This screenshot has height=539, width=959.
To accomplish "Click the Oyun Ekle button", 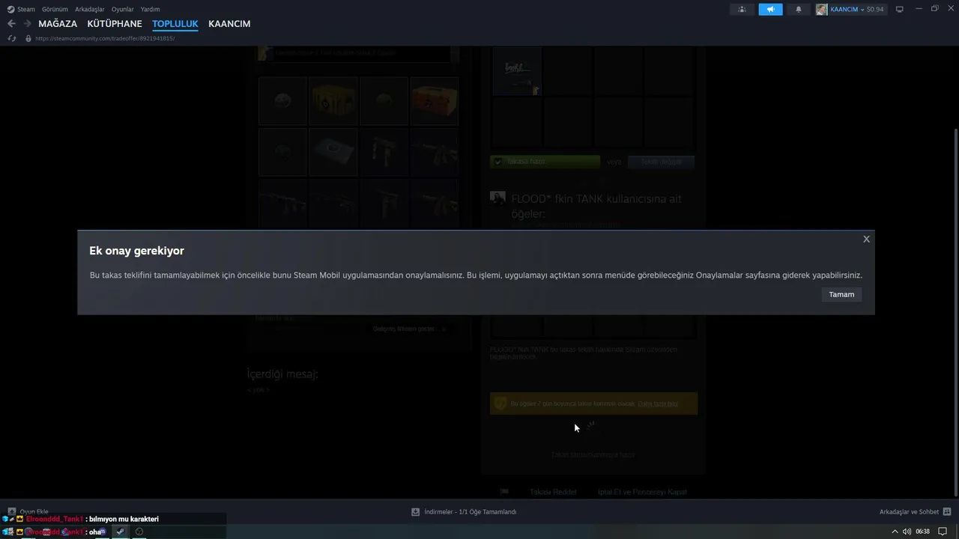I will [x=28, y=512].
